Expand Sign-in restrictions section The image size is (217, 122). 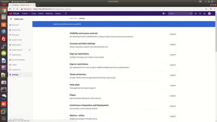click(x=173, y=65)
